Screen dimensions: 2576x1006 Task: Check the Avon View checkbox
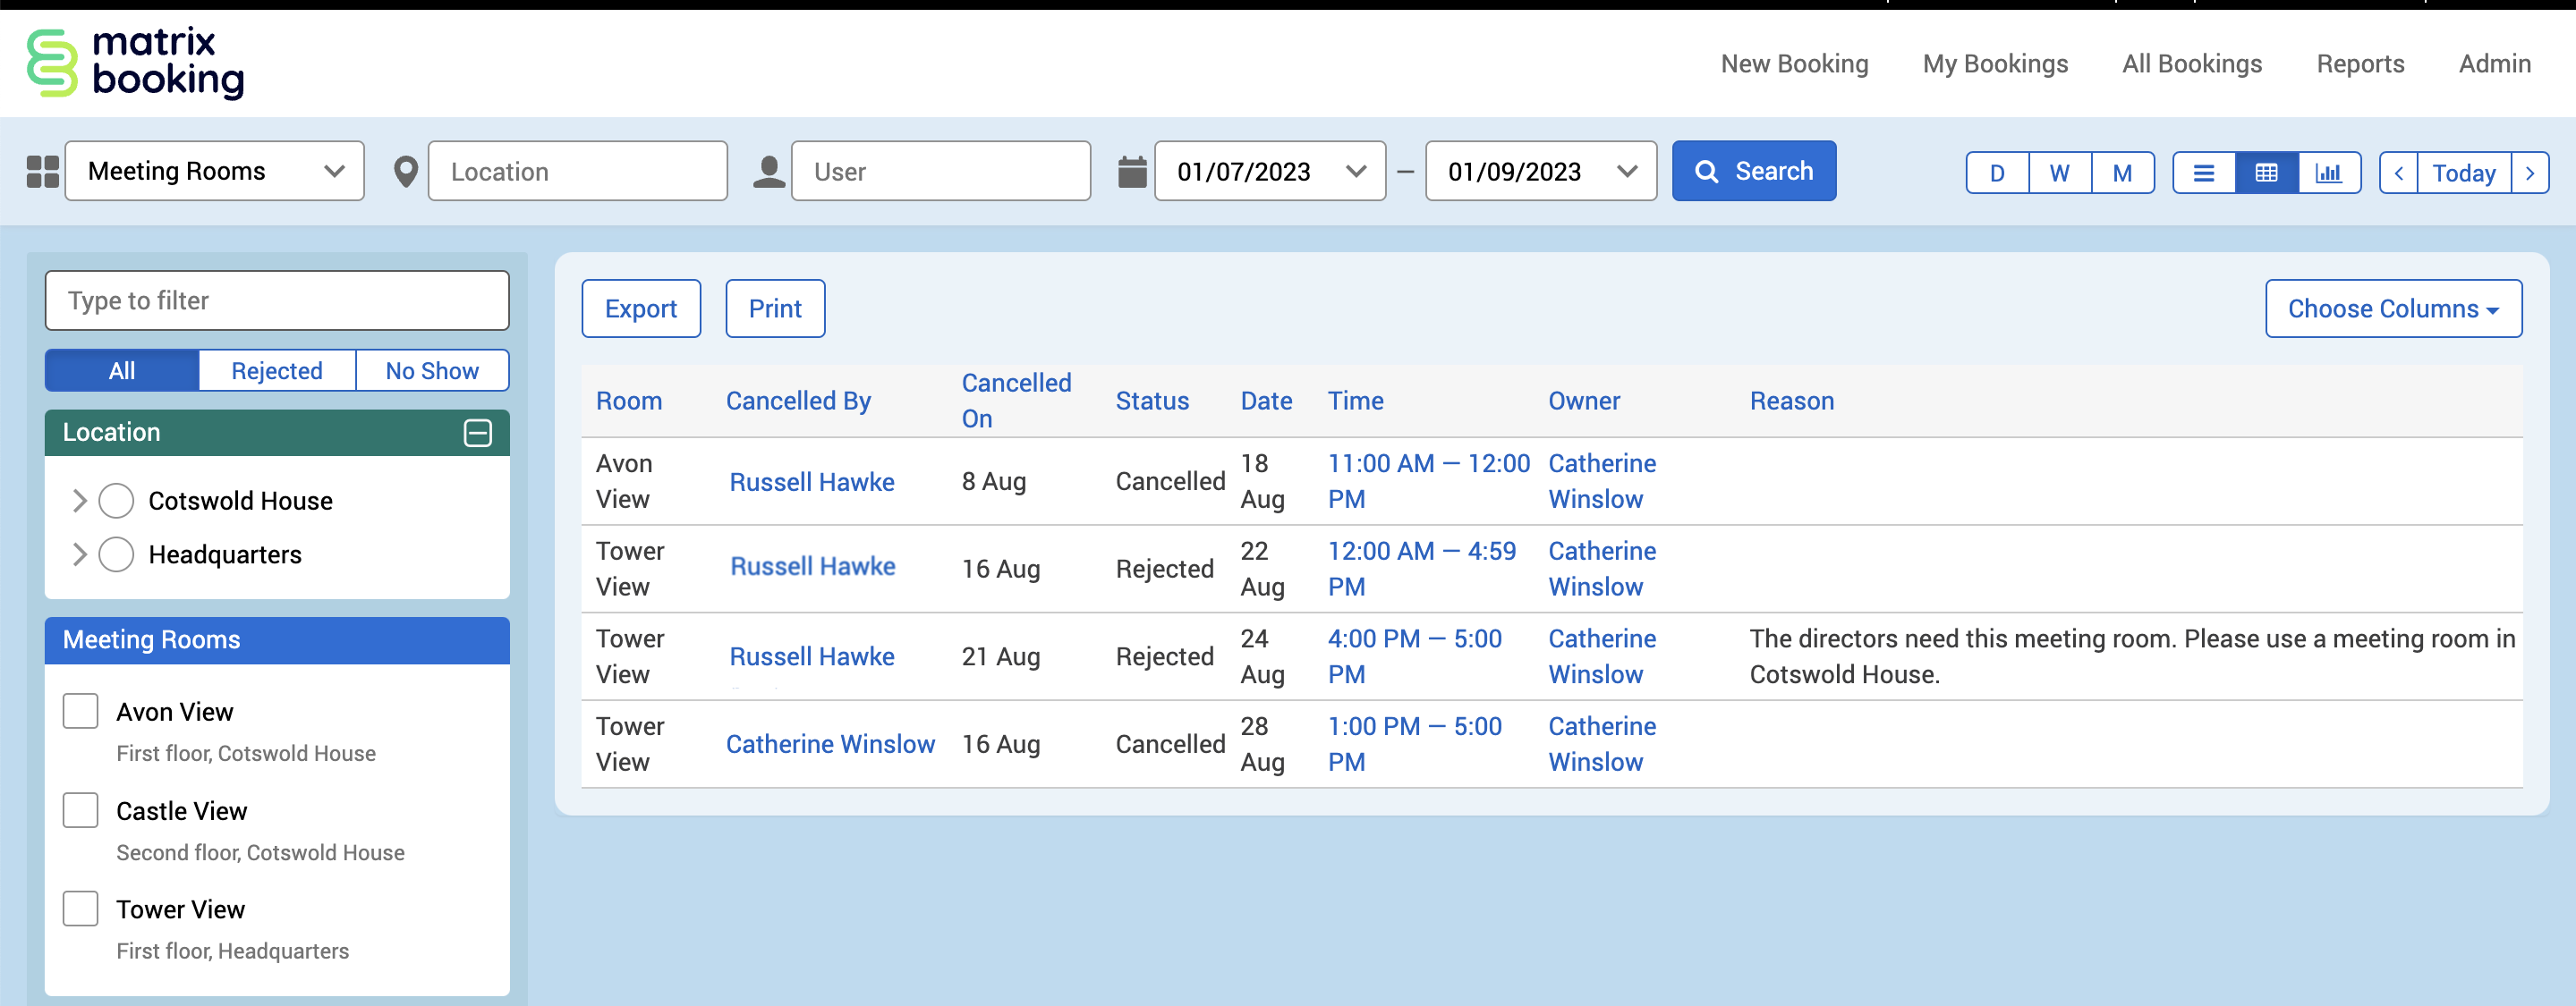(x=80, y=711)
